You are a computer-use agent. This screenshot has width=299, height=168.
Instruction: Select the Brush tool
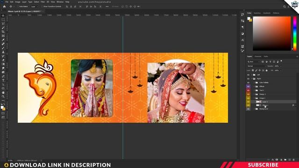(3, 48)
